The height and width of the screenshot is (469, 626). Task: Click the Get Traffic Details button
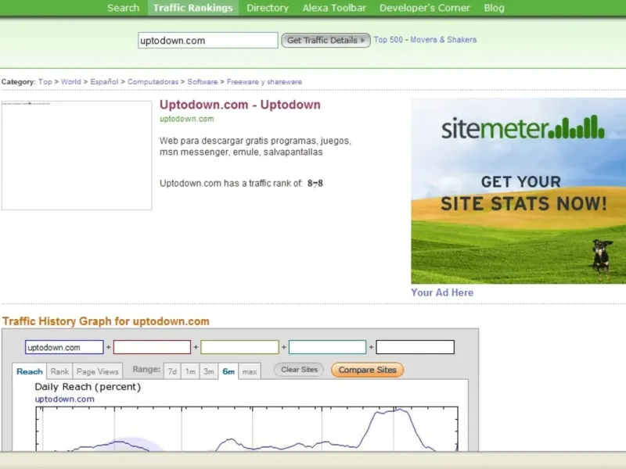(326, 41)
